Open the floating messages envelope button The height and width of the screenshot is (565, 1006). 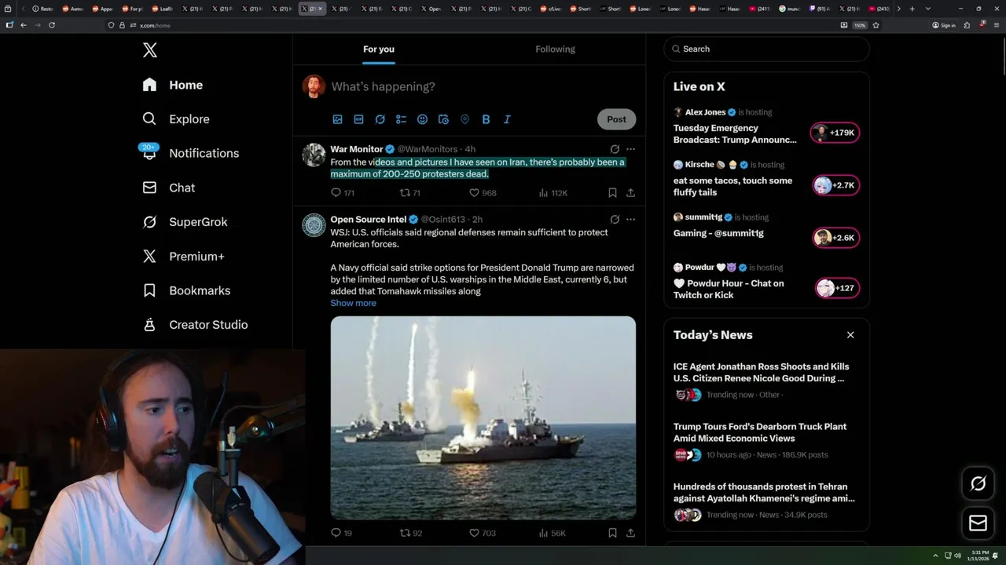coord(978,523)
